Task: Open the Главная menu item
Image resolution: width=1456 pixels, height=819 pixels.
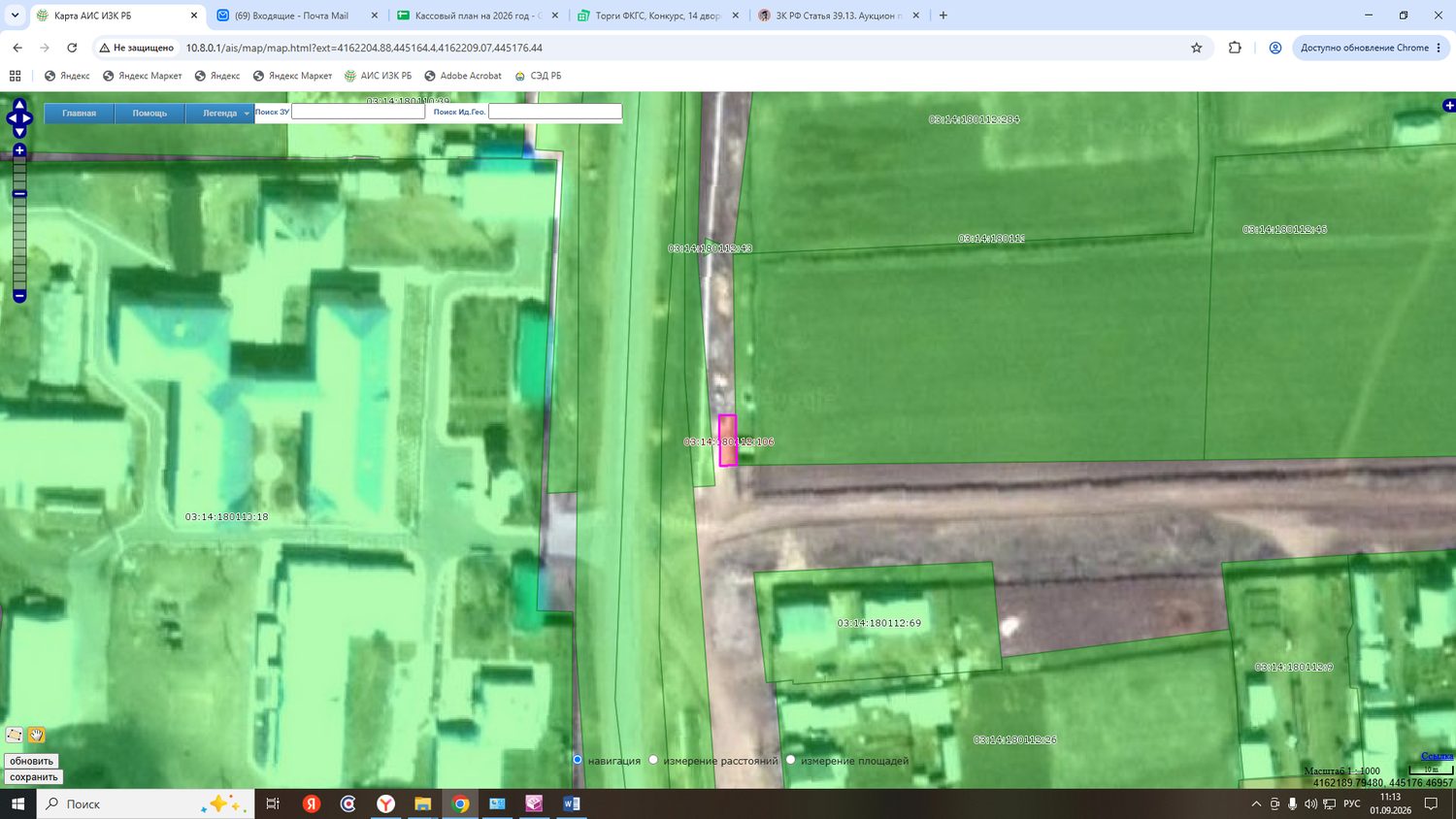Action: [80, 114]
